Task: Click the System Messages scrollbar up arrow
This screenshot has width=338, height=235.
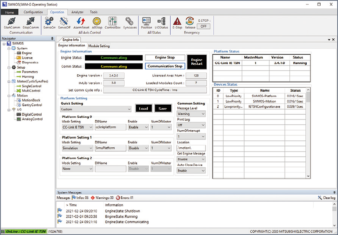Action: tap(334, 204)
